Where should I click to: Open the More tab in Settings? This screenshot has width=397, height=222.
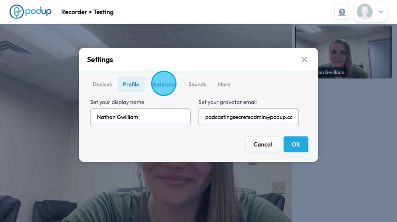pyautogui.click(x=224, y=84)
